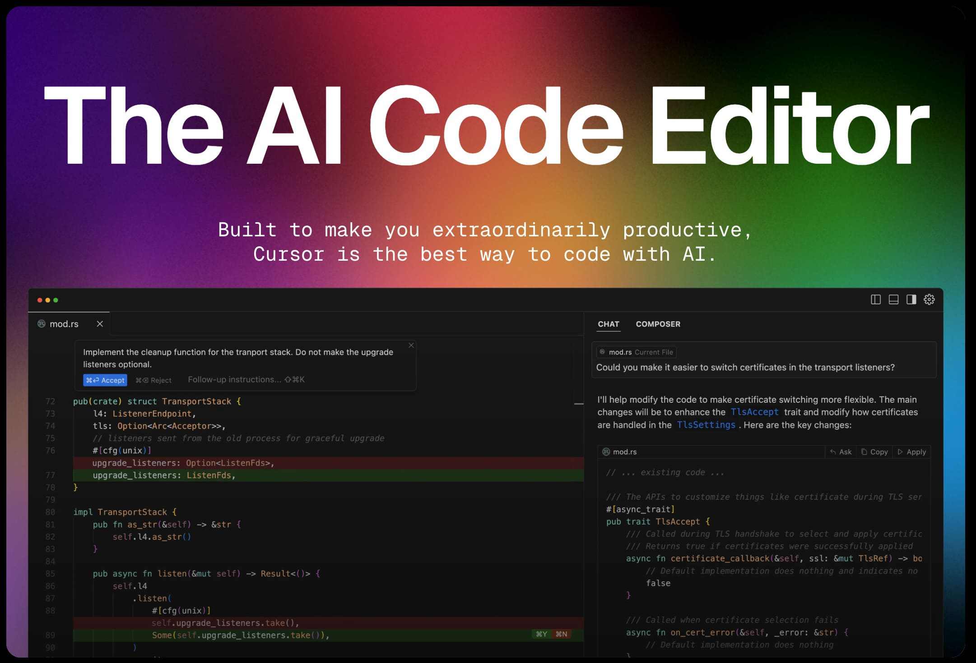The height and width of the screenshot is (663, 976).
Task: Click the TlsAccept code link in chat
Action: 754,412
